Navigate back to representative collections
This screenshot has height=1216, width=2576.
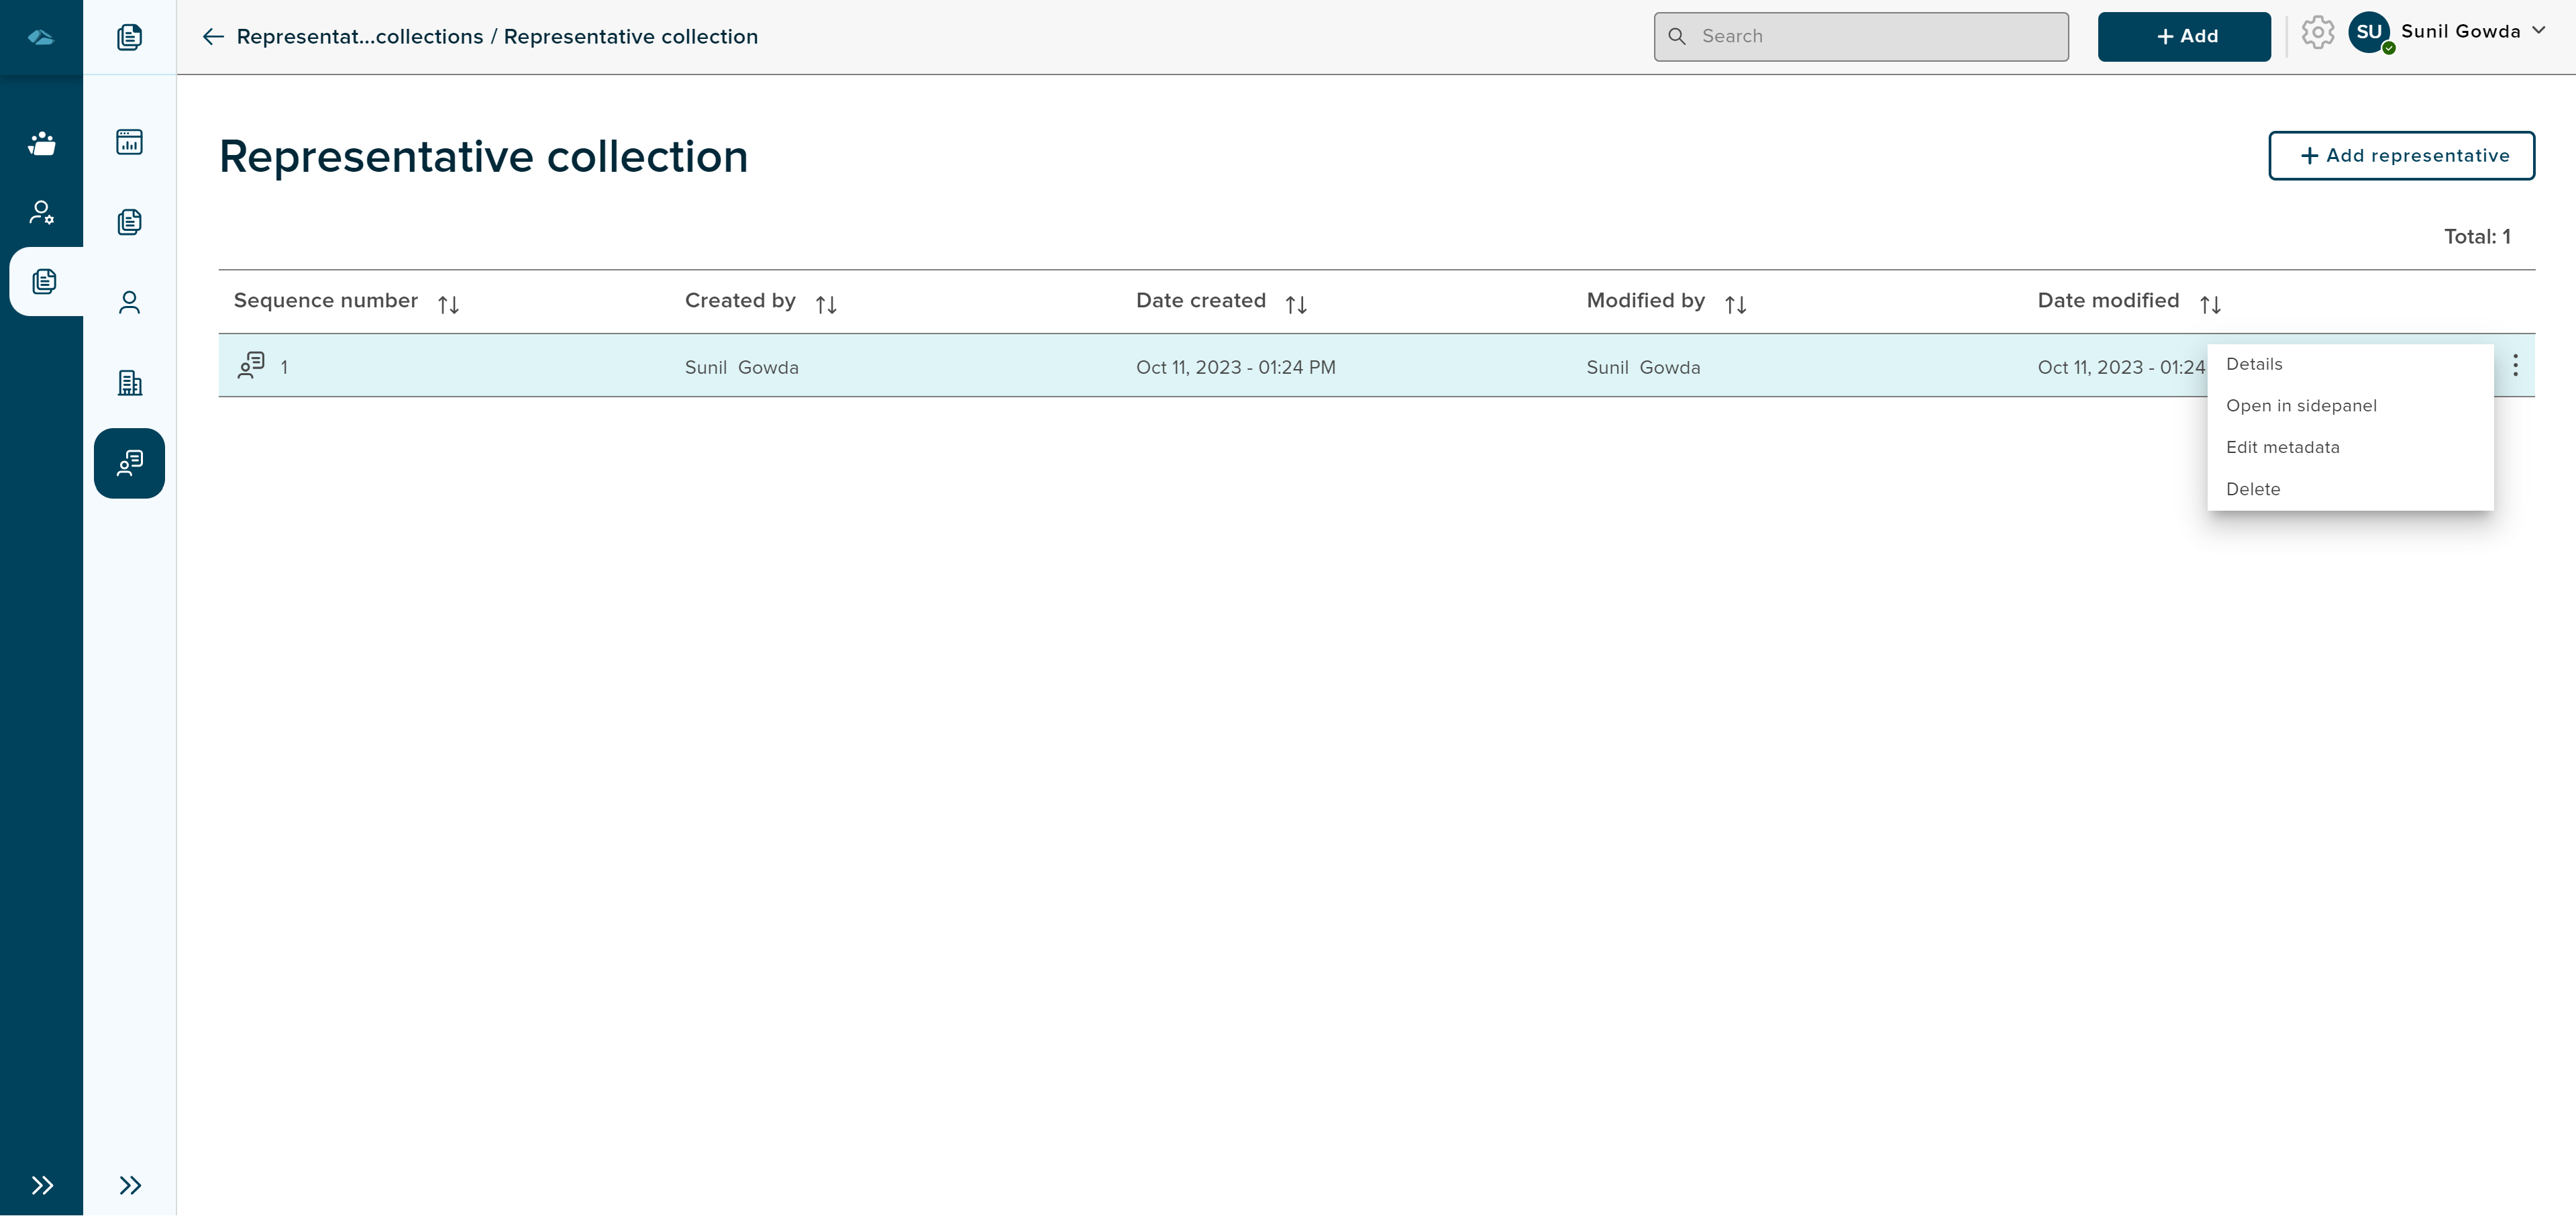pos(209,36)
